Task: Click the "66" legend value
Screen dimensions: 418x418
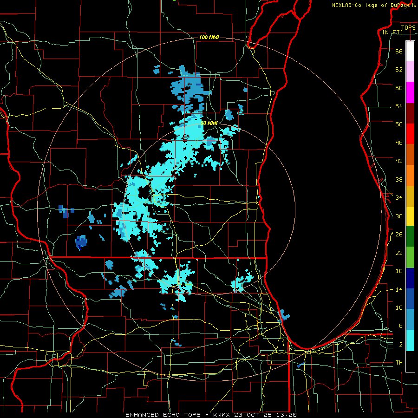Action: click(x=399, y=51)
